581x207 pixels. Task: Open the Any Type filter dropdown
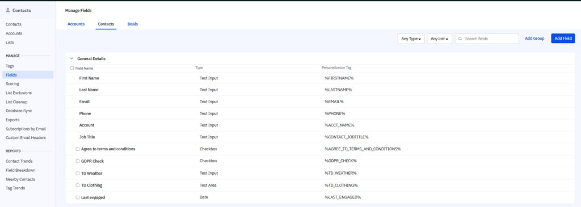point(411,39)
